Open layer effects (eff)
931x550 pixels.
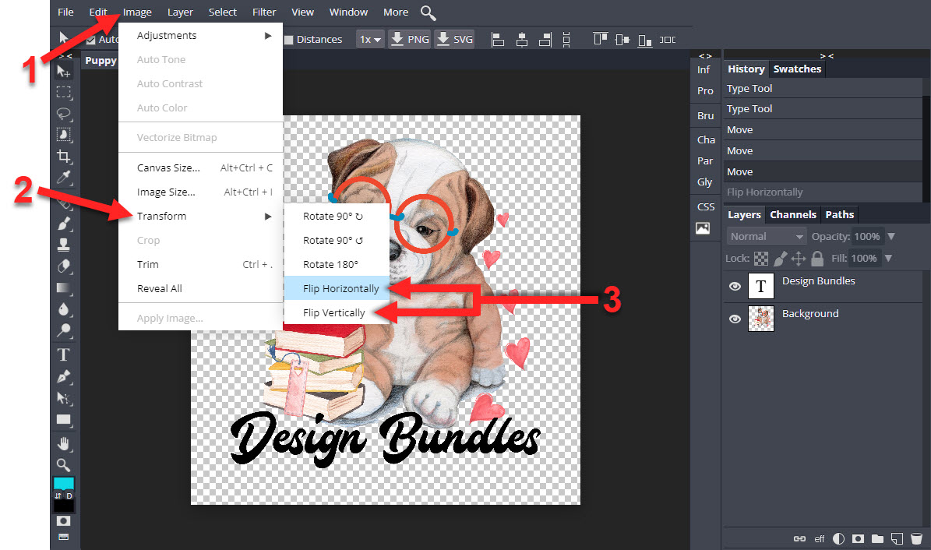coord(820,539)
